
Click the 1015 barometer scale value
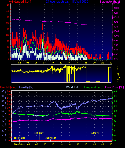point(116,22)
